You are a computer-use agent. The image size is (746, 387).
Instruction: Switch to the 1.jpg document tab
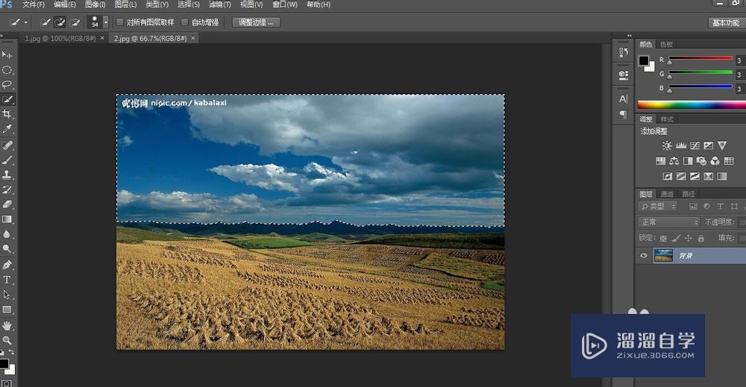click(x=60, y=38)
